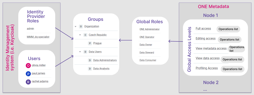Open the Data Administrators group
This screenshot has width=254, height=95.
coord(105,60)
